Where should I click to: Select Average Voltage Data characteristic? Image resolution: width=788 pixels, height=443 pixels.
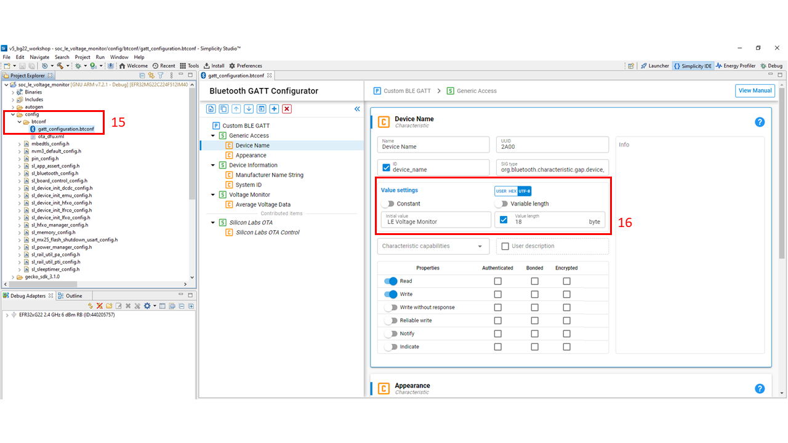tap(263, 204)
